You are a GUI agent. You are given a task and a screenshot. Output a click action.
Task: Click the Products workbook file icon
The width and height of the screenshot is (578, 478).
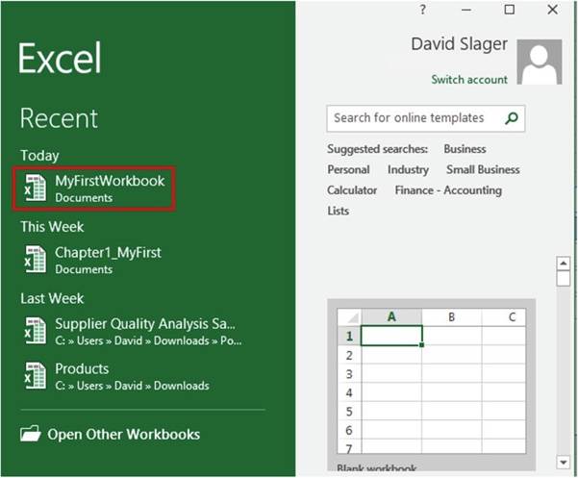pyautogui.click(x=35, y=376)
